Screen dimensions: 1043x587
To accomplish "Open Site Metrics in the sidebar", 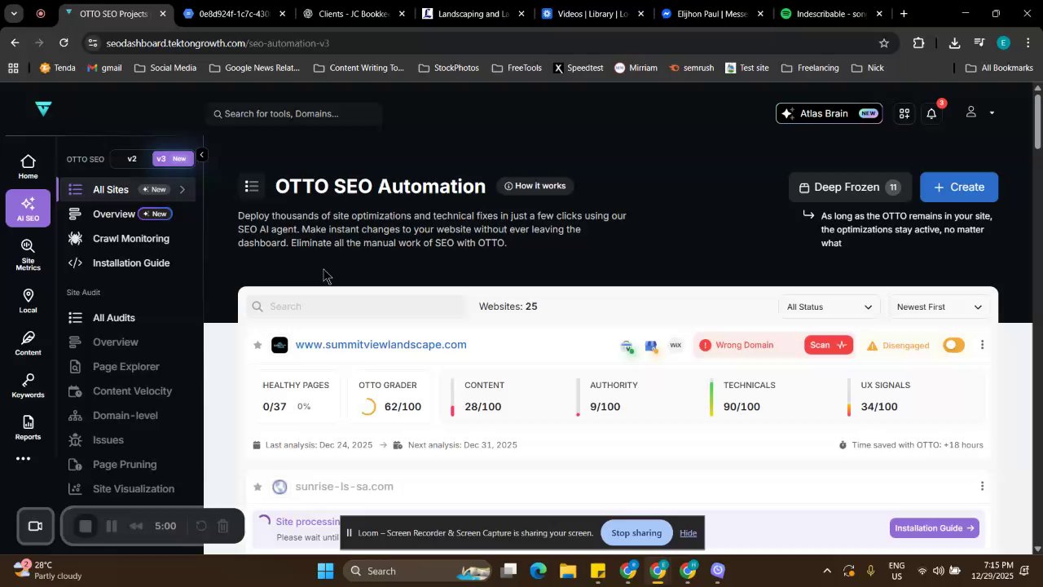I will [28, 254].
